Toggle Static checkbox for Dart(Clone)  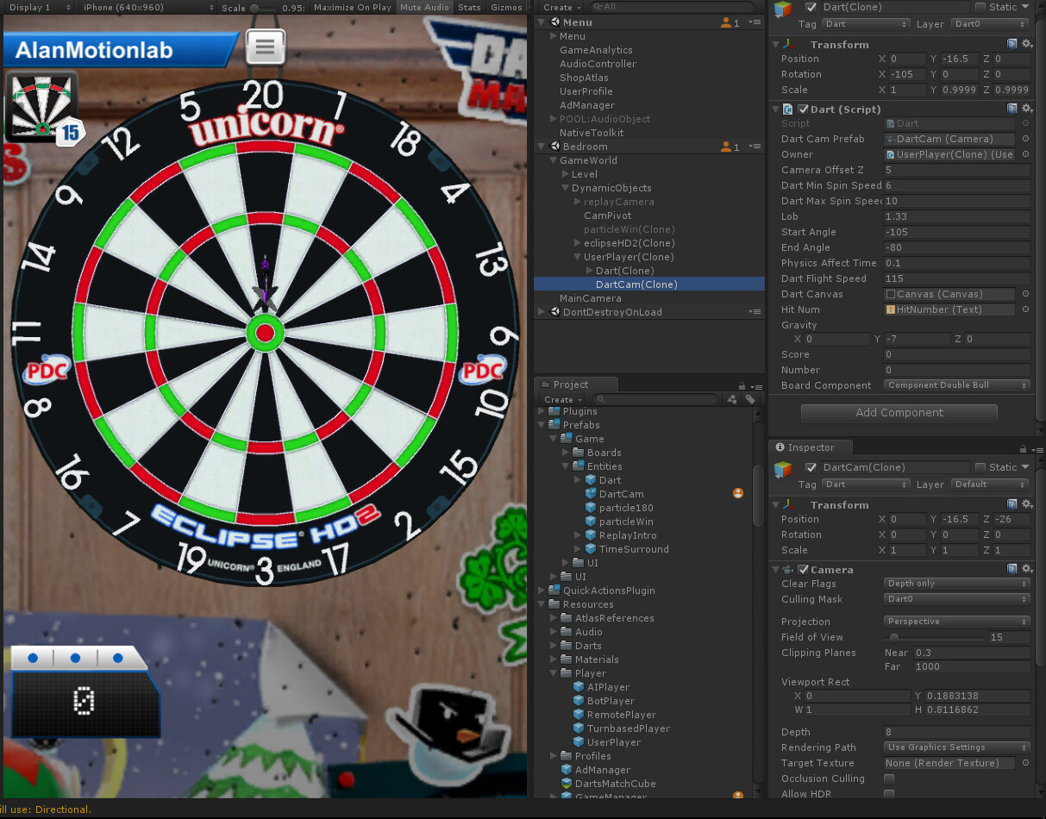coord(980,7)
